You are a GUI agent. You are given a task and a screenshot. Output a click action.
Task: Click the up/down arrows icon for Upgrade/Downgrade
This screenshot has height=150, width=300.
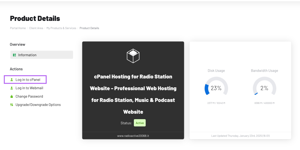click(12, 105)
